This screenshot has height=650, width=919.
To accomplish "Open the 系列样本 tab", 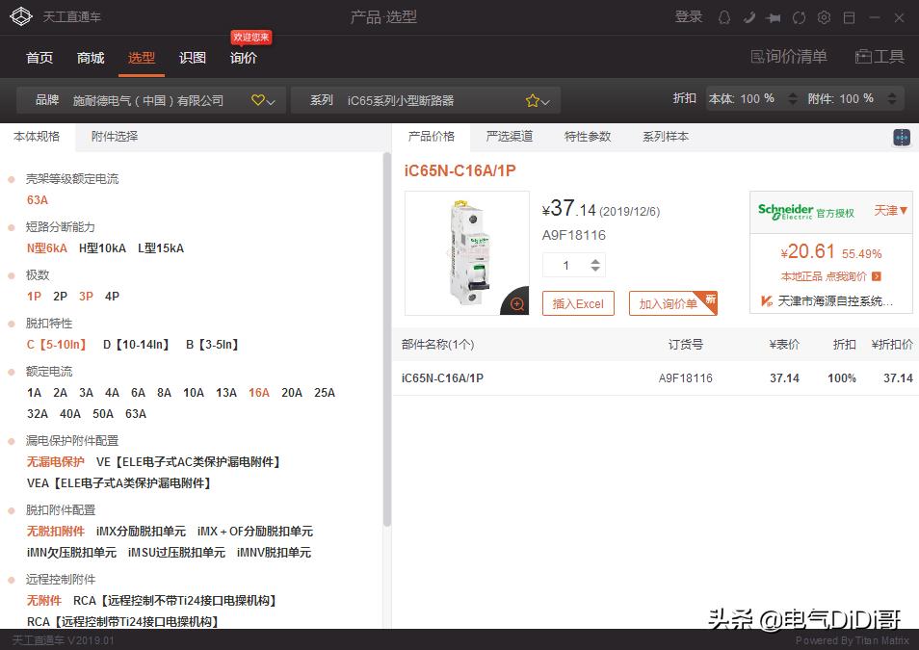I will click(x=666, y=137).
